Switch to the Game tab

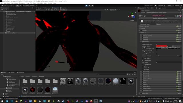39,8
